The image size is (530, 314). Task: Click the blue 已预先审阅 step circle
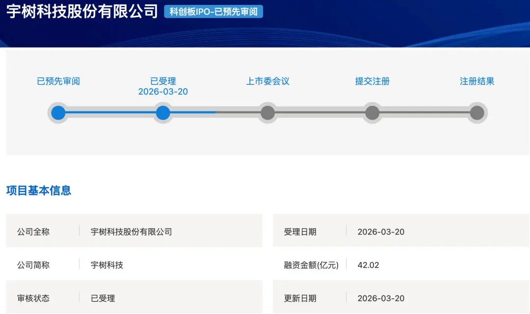tap(58, 113)
